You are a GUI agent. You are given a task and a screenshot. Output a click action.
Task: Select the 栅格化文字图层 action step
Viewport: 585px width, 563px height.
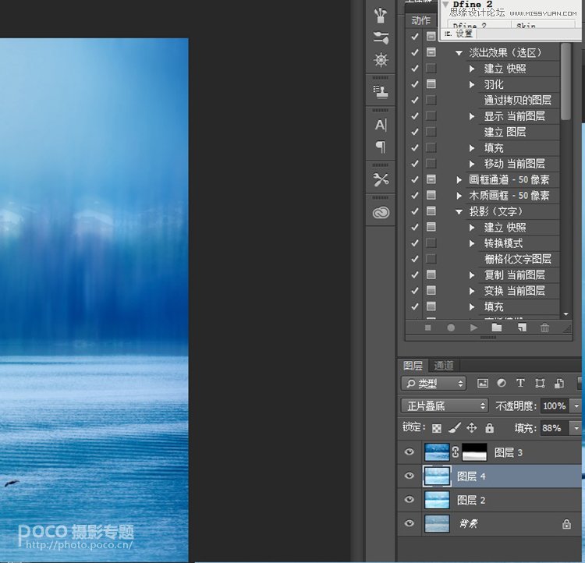(517, 259)
